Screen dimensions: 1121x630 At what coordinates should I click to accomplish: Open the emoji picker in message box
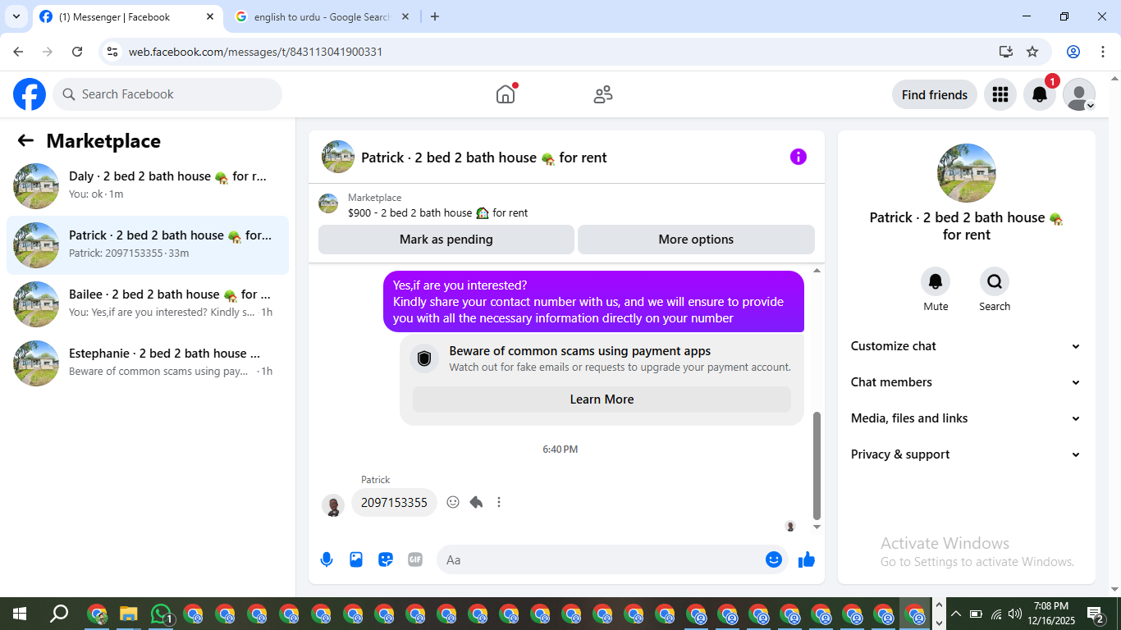774,559
